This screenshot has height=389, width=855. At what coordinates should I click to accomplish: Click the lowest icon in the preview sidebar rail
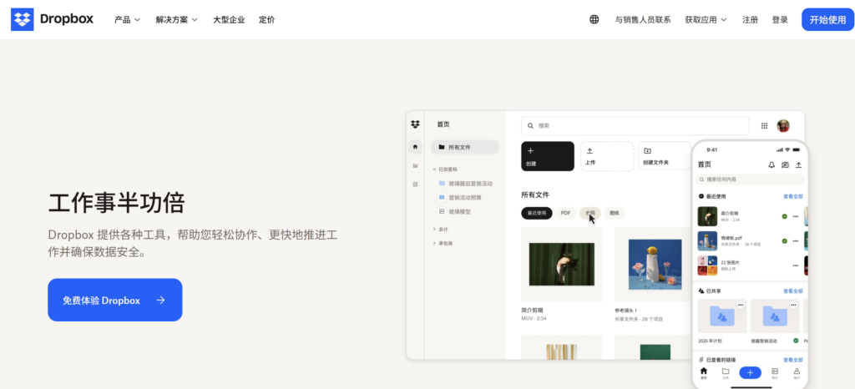pos(415,184)
